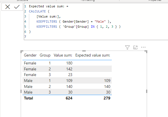
Task: Click the IN operator in the formula
Action: [x=93, y=27]
